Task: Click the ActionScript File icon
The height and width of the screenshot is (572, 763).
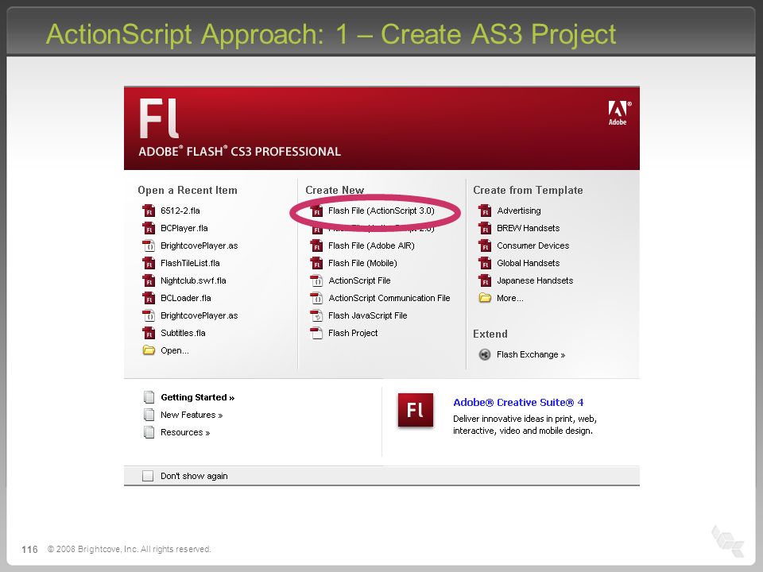Action: tap(316, 280)
